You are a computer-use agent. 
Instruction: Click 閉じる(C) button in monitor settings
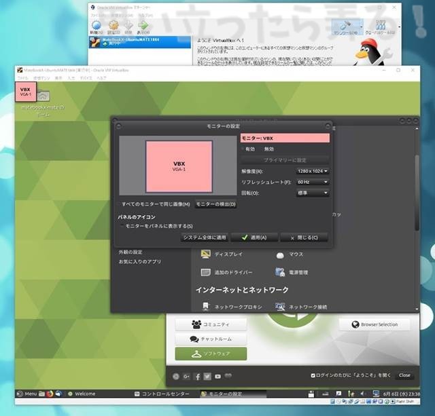tap(304, 238)
